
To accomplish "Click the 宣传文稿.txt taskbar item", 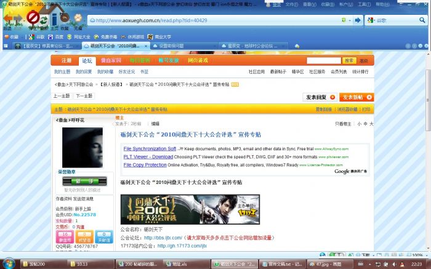I will (x=284, y=263).
